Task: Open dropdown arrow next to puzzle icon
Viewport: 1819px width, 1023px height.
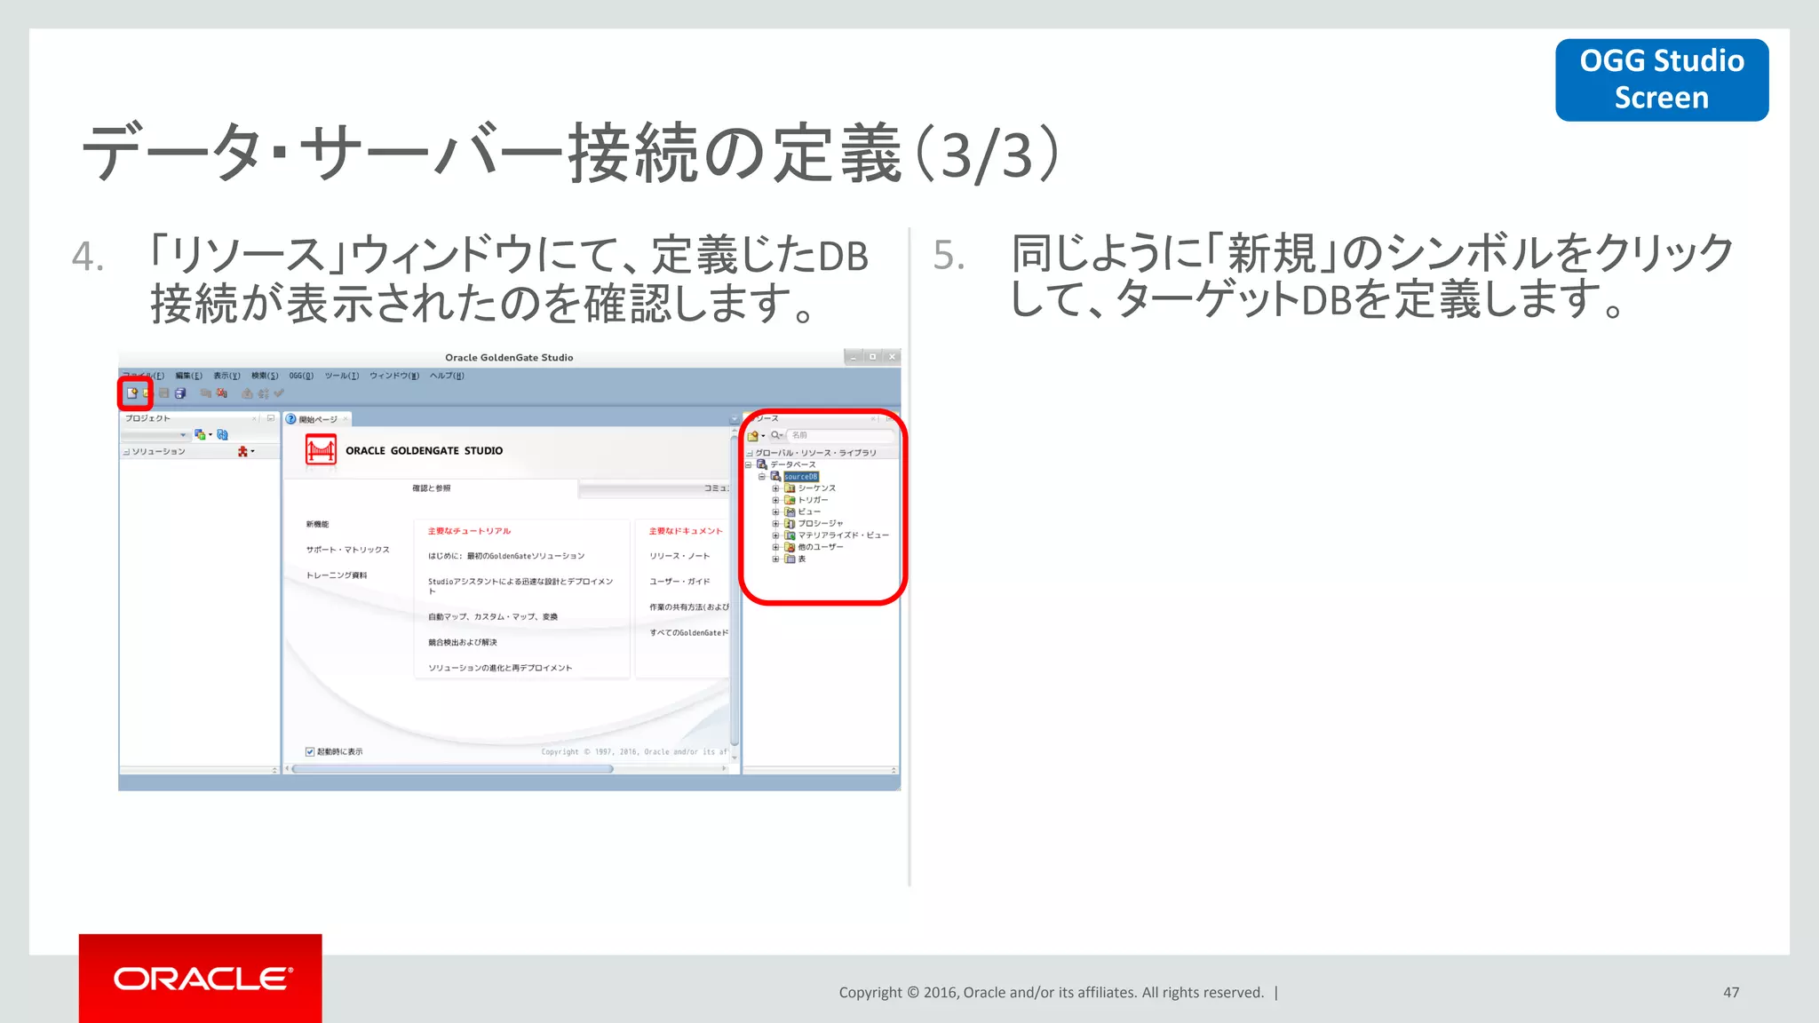Action: click(253, 451)
